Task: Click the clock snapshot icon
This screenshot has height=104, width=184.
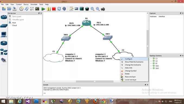Action: click(x=21, y=9)
